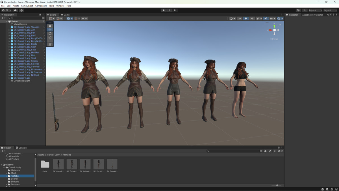
Task: Click Corsair Lady in the breadcrumb path
Action: pos(53,155)
